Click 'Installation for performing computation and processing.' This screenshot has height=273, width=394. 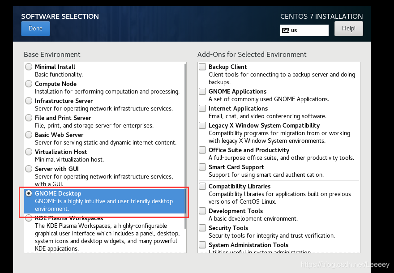tap(107, 92)
